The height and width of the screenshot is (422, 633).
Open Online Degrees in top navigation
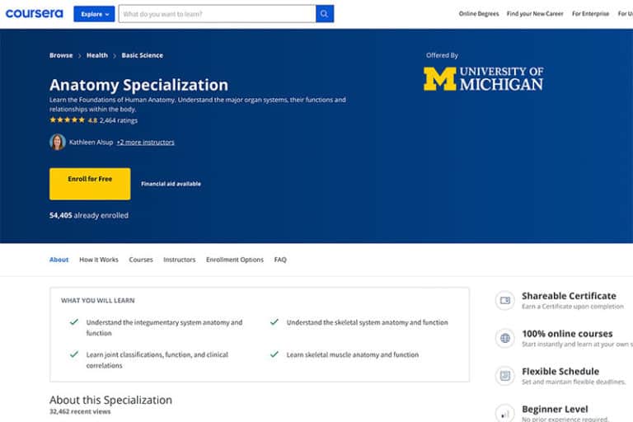coord(479,14)
